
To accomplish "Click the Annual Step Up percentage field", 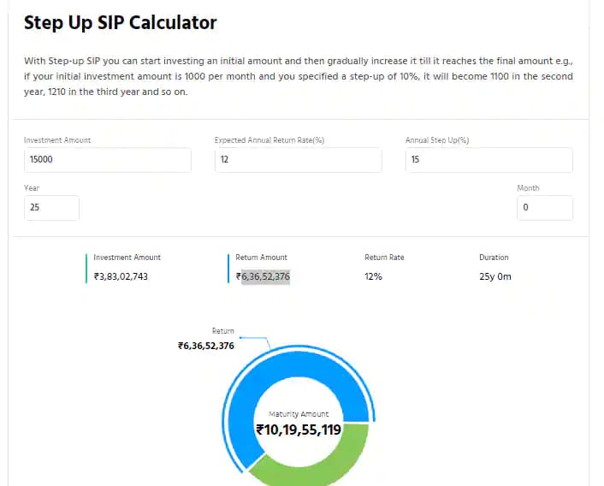I will (x=489, y=159).
